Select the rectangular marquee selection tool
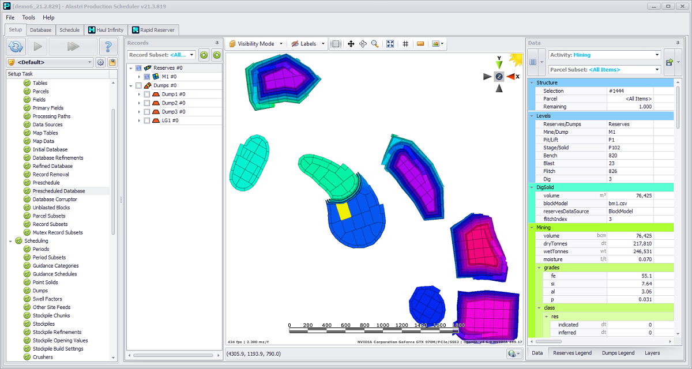The image size is (692, 369). click(336, 44)
